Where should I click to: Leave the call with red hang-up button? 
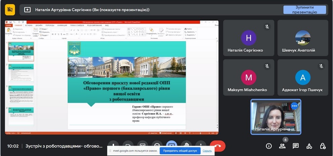pyautogui.click(x=218, y=146)
